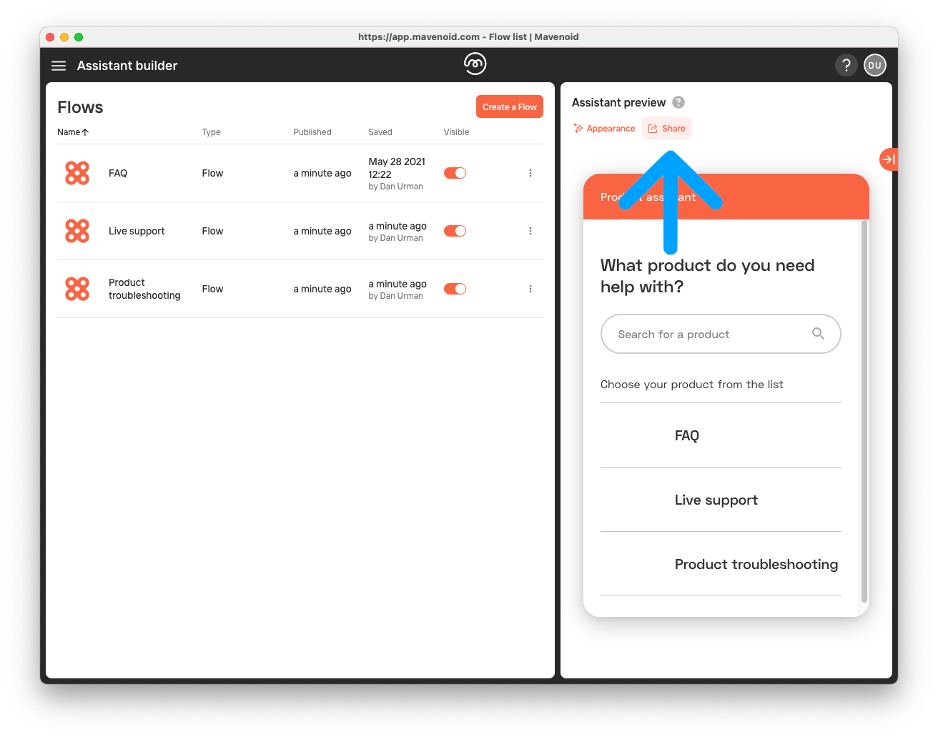
Task: Open the FAQ row three-dot menu
Action: coord(530,173)
